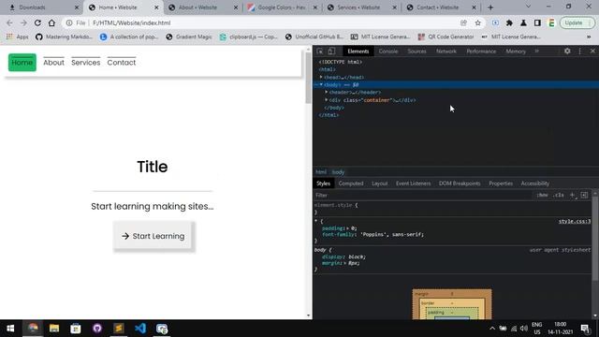The image size is (599, 337).
Task: Switch to the Sources tab
Action: (416, 51)
